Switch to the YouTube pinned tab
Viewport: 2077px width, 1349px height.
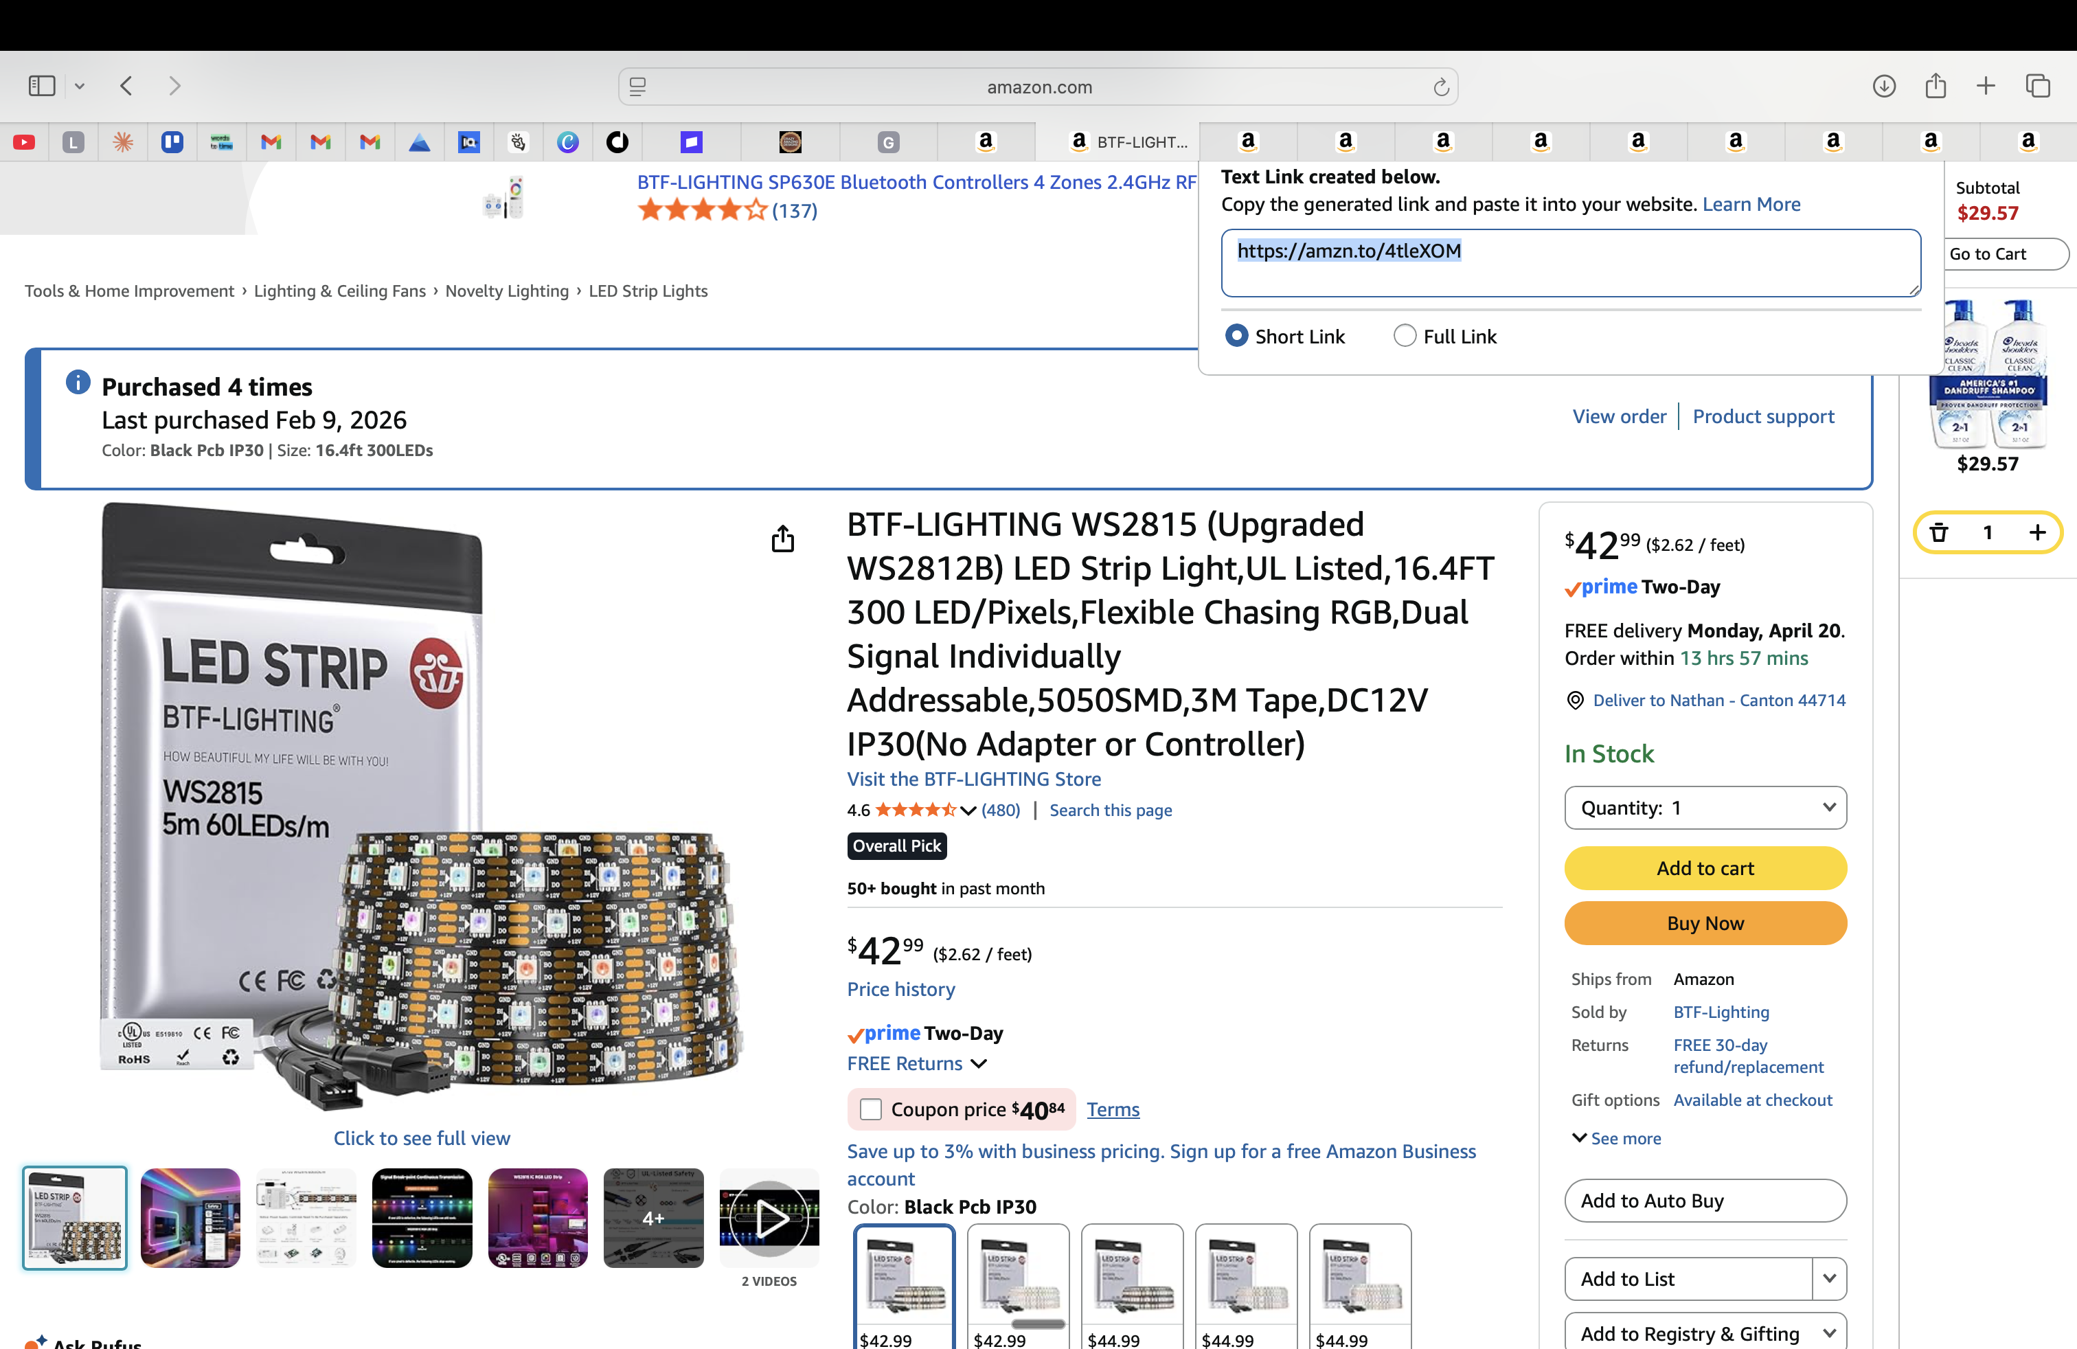click(x=25, y=142)
